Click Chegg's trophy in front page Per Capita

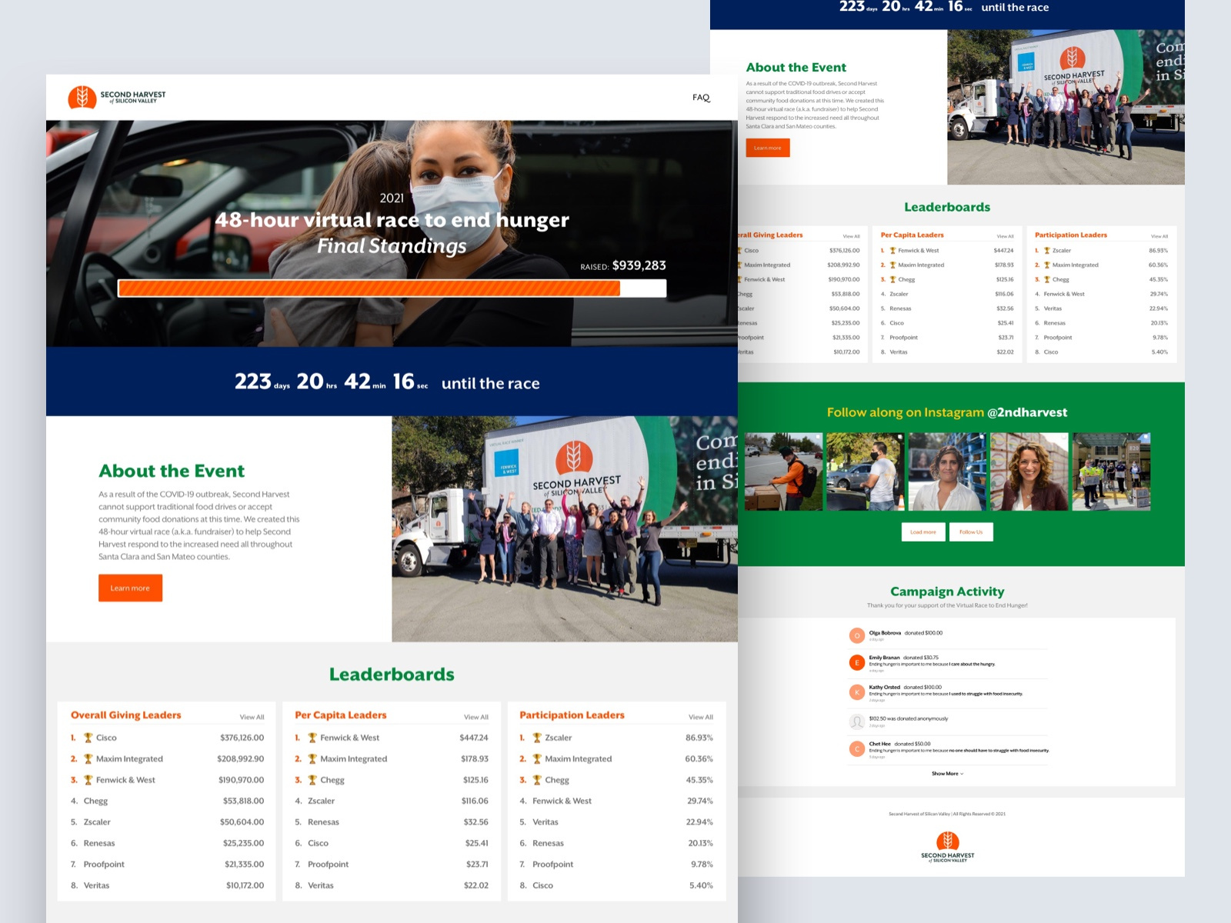click(x=312, y=780)
